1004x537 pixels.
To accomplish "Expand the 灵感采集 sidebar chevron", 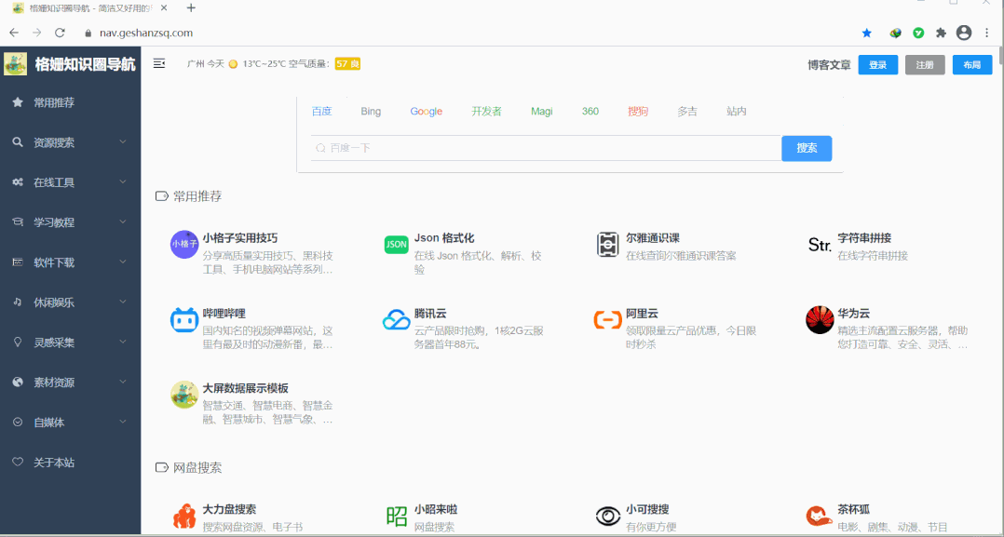I will [x=123, y=342].
